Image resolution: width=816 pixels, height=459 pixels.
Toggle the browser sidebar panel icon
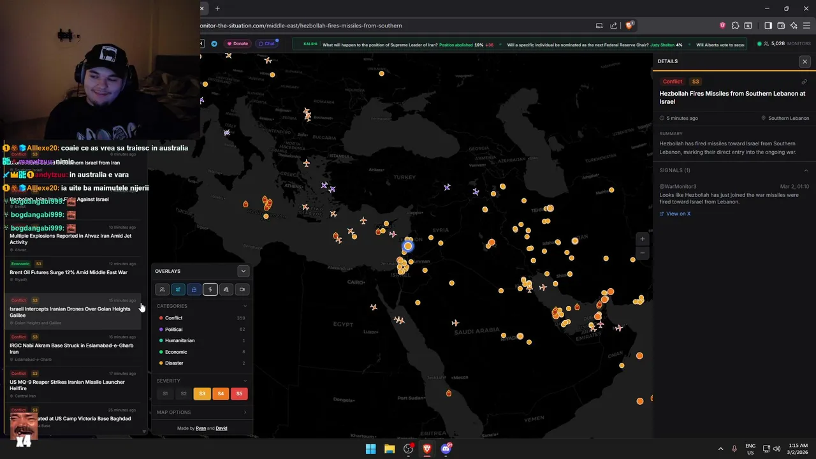(768, 25)
